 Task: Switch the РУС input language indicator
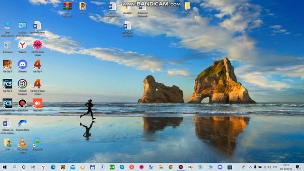[275, 167]
